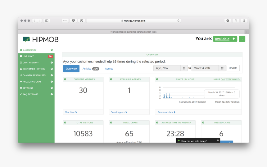This screenshot has height=167, width=267.
Task: Click the Update button
Action: [233, 68]
